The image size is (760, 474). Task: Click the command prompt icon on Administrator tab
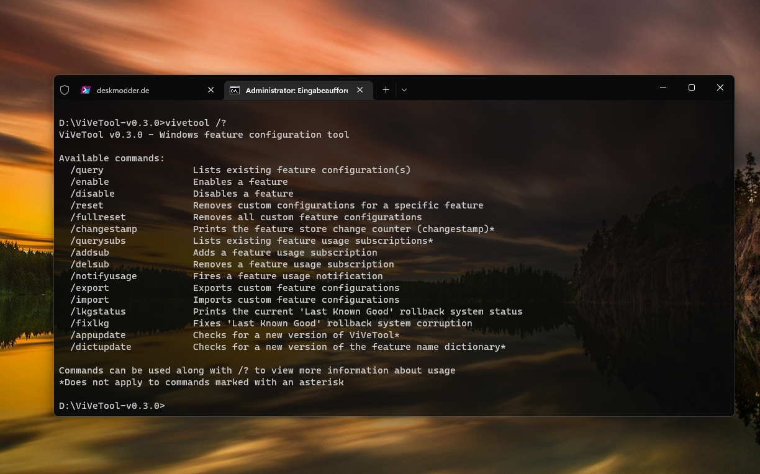click(235, 90)
